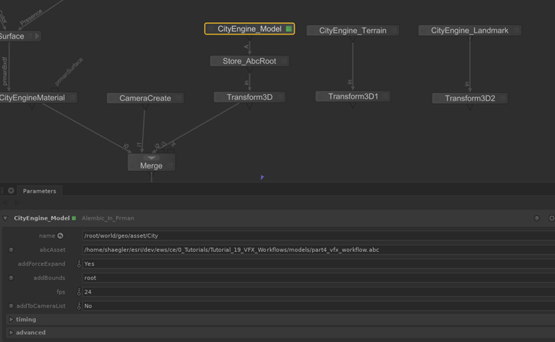Toggle the green square beside CityEngine_Model parameter title
555x342 pixels.
click(73, 218)
